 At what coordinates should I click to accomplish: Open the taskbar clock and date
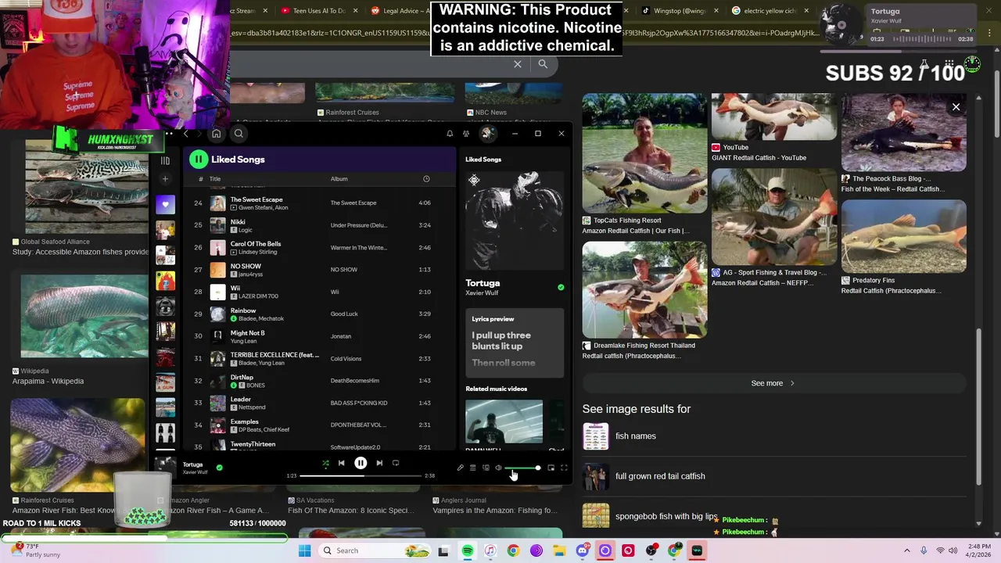point(979,550)
